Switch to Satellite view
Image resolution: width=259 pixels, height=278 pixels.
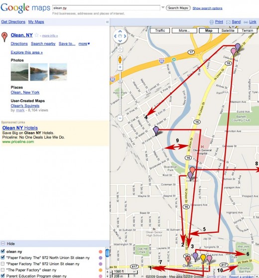pos(228,31)
